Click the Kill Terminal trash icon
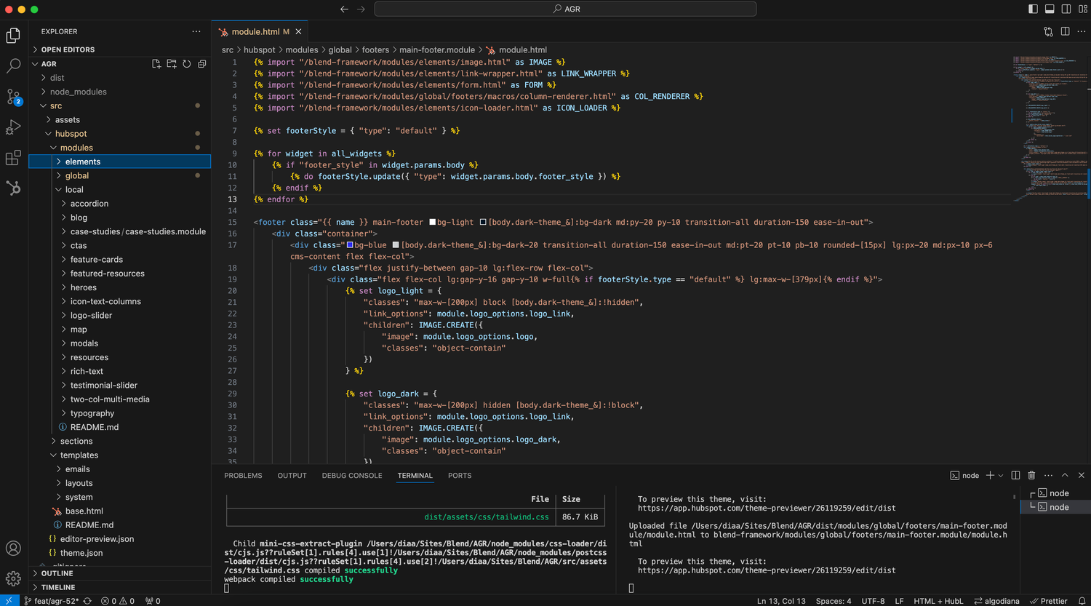Screen dimensions: 1091x606 coord(1031,475)
